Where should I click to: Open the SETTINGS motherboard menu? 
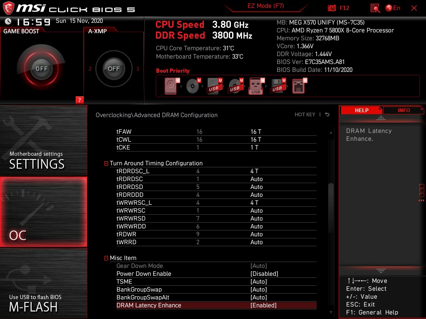coord(43,140)
